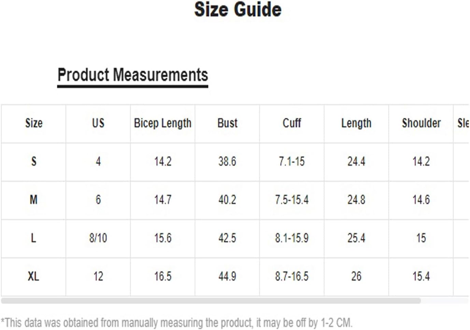Click the 7.5-15.4 cuff value cell
470x330 pixels.
(x=292, y=199)
